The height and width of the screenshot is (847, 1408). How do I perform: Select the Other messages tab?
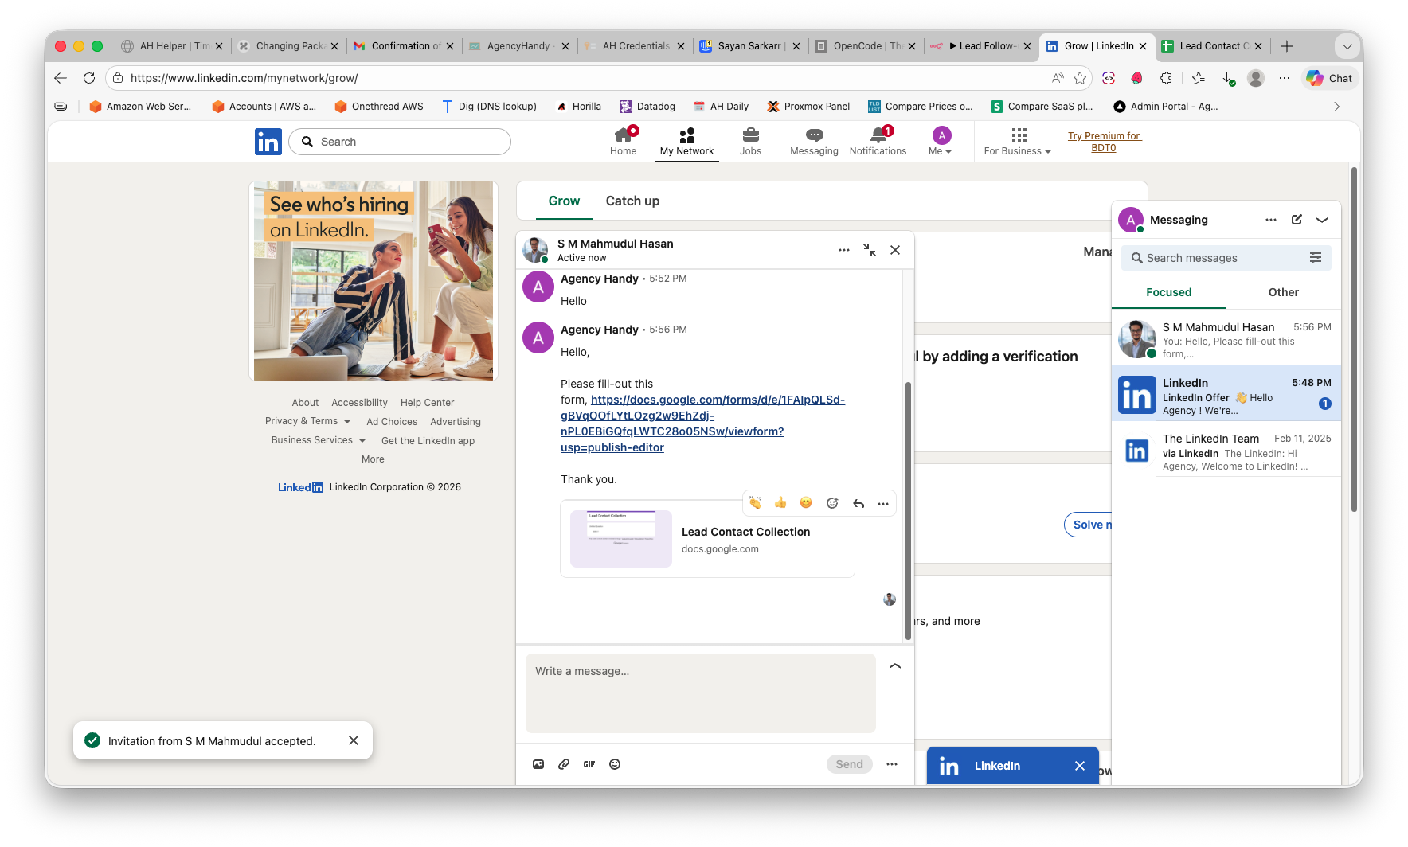[1283, 292]
